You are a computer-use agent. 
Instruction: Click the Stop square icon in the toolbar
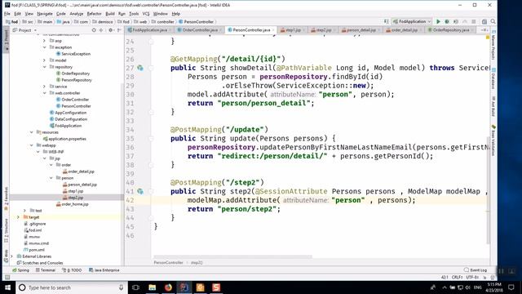[x=473, y=22]
